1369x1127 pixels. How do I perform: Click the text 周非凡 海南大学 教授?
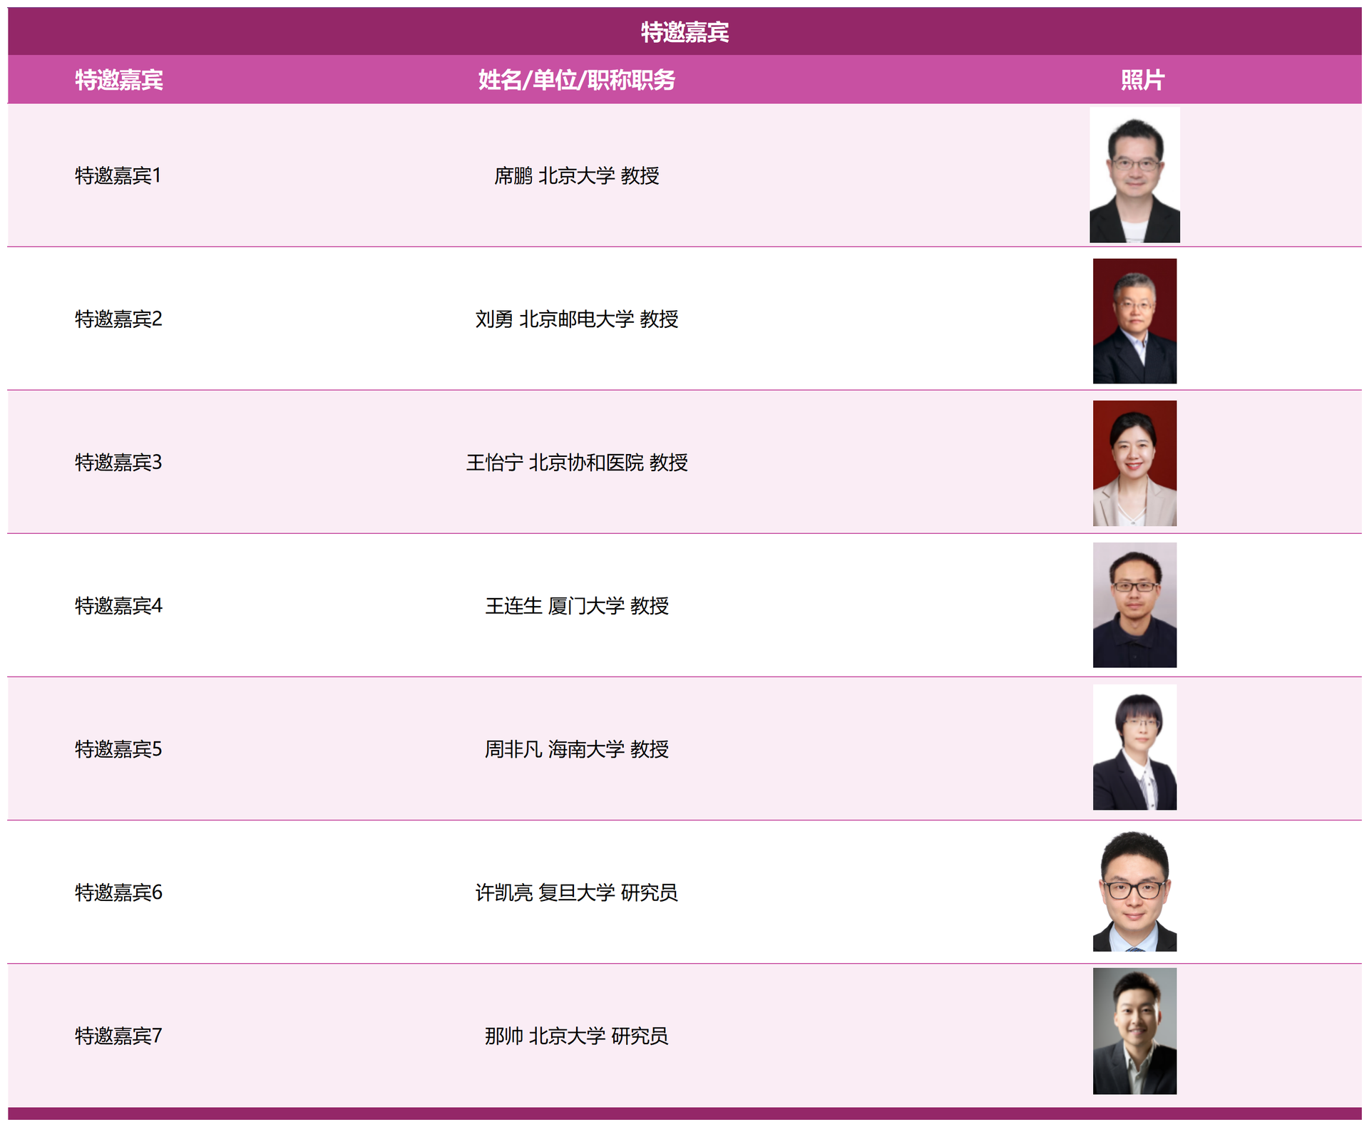tap(577, 749)
